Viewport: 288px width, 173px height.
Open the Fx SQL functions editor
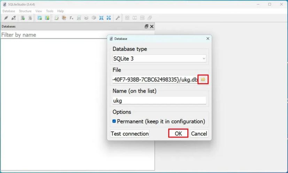tap(71, 18)
